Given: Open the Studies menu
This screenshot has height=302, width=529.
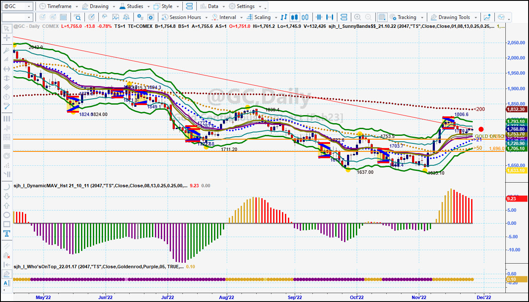Looking at the screenshot, I should pyautogui.click(x=131, y=6).
